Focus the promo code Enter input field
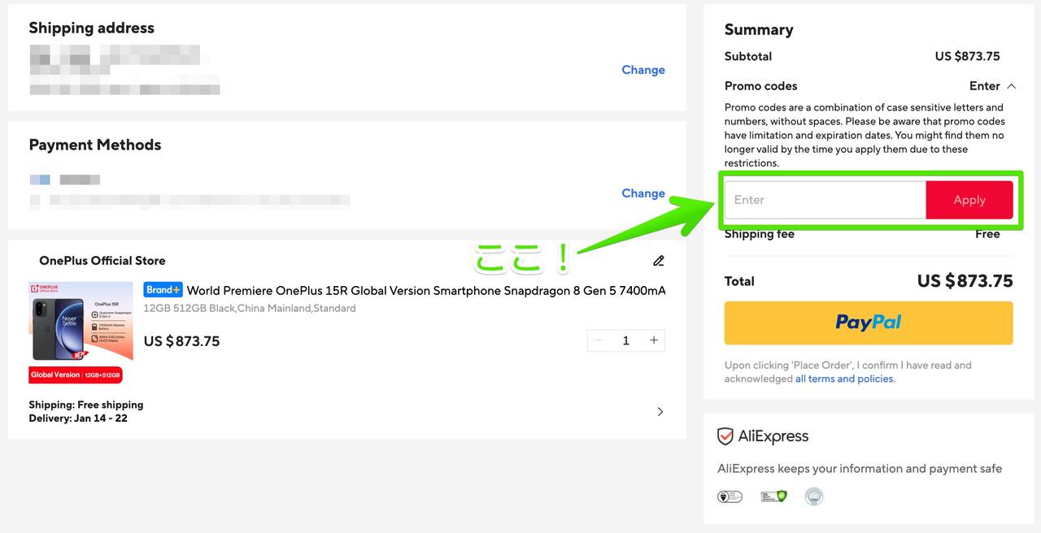Screen dimensions: 1041x533 tap(825, 200)
